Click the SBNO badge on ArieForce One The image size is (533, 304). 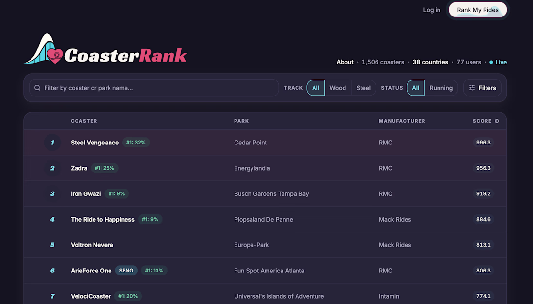coord(126,271)
